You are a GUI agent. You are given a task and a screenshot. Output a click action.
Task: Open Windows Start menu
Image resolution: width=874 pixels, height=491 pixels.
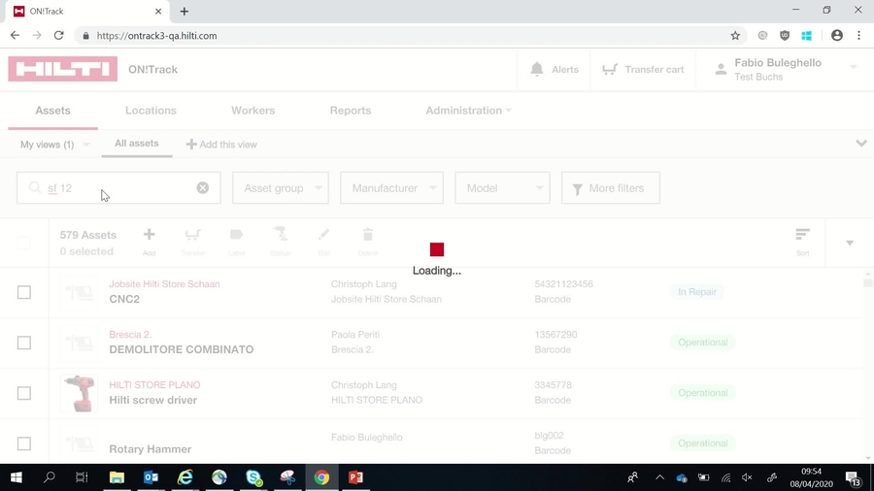tap(17, 477)
